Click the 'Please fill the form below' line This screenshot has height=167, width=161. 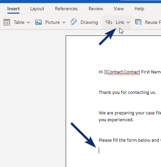pos(130,140)
